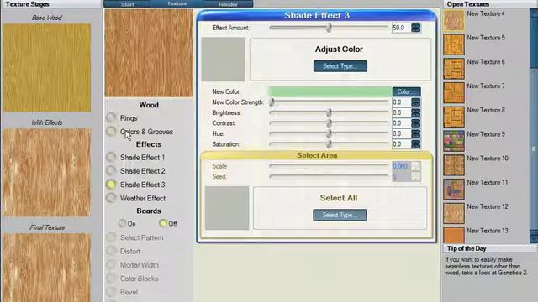Switch to the Texture tab
Screen dimensions: 538x302
click(x=177, y=3)
